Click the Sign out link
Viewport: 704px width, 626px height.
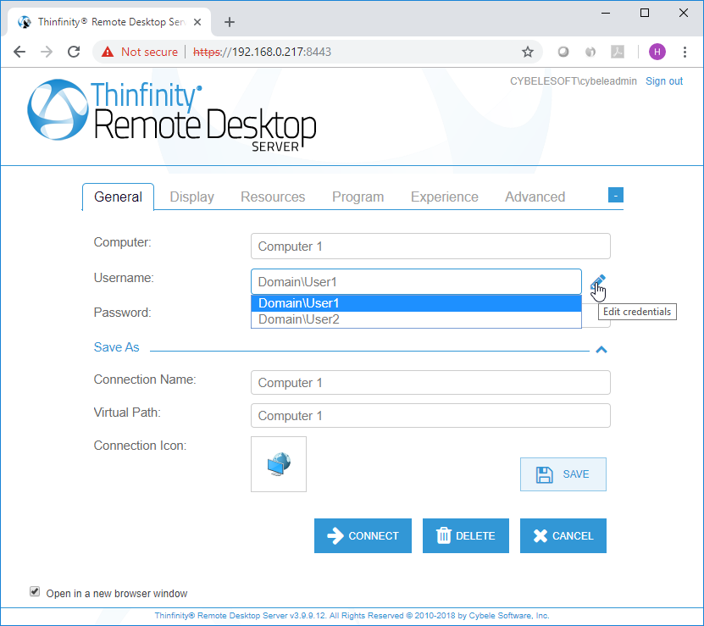pyautogui.click(x=664, y=81)
